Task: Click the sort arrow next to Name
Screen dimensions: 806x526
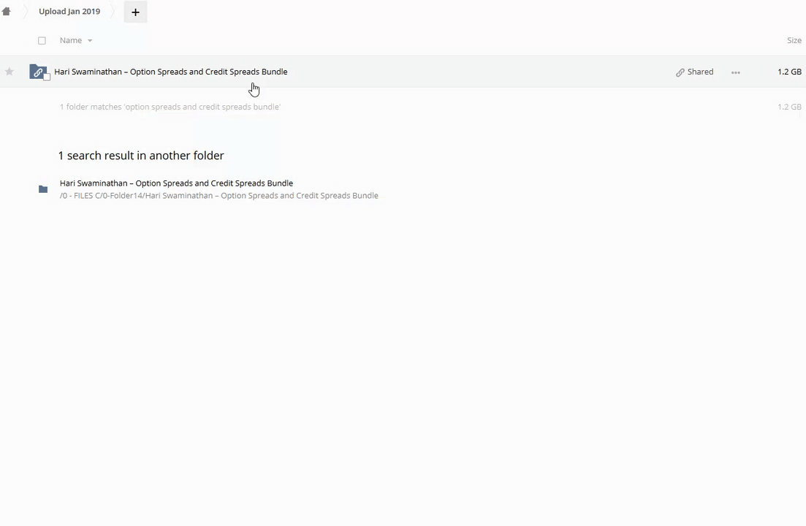Action: [90, 41]
